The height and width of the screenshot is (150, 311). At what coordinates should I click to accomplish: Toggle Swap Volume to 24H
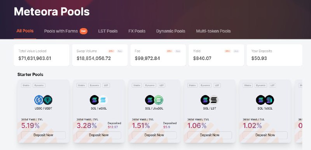(111, 51)
